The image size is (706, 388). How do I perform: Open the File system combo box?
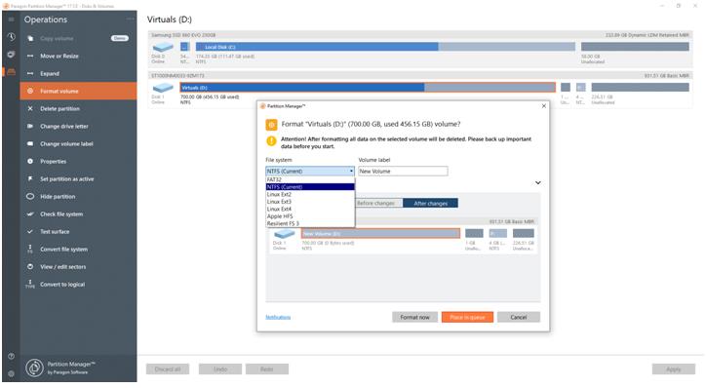310,171
